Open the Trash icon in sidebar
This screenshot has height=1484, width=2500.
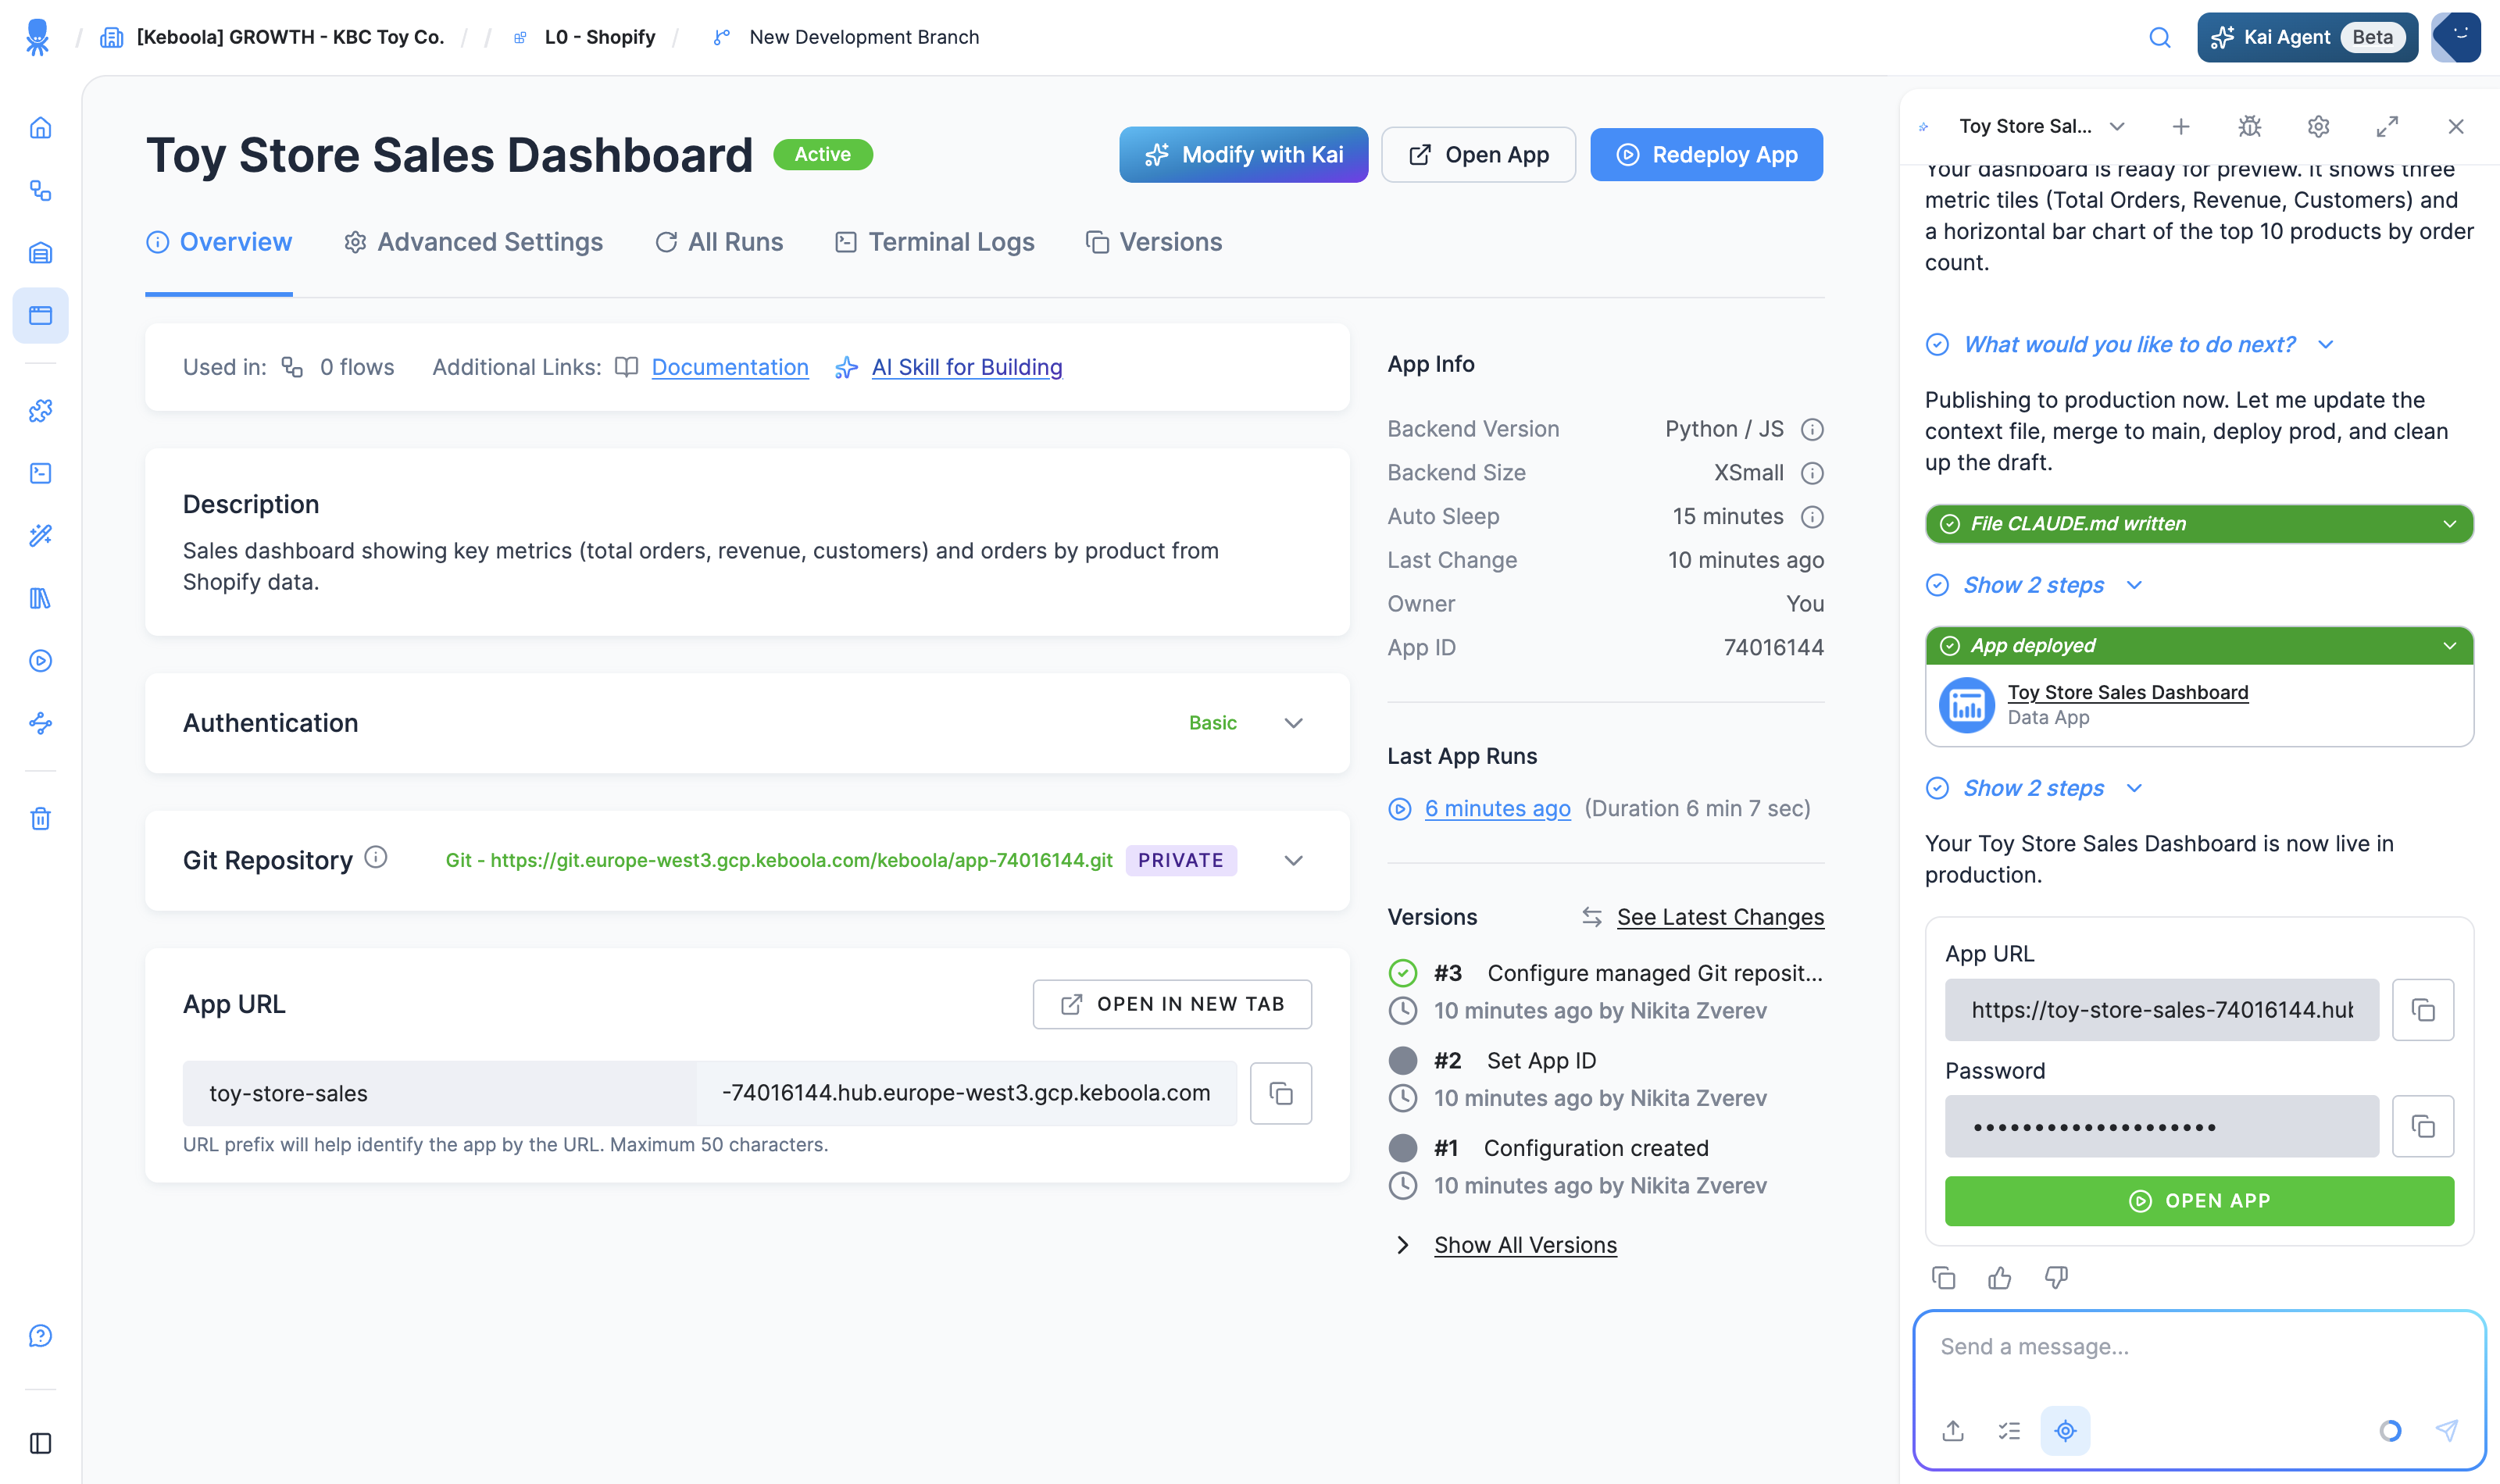click(x=40, y=818)
